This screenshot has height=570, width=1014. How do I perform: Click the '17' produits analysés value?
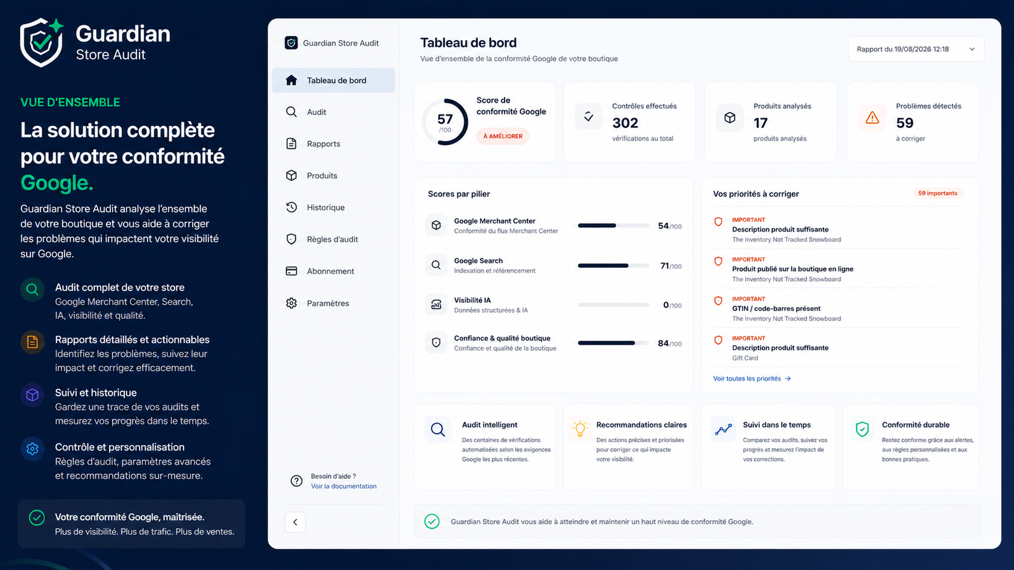pos(760,123)
